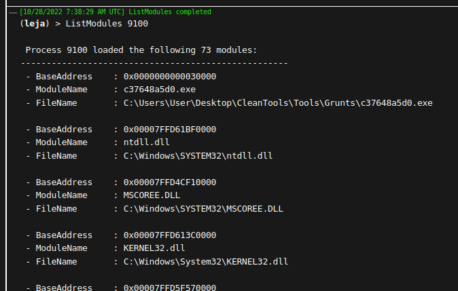Click the ModuleName value ntdll.dll
The image size is (458, 291).
click(146, 142)
